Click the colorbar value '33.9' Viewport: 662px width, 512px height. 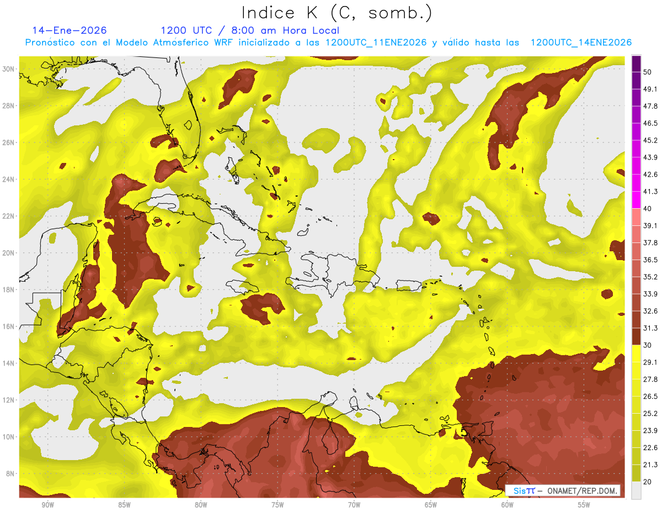tap(650, 294)
